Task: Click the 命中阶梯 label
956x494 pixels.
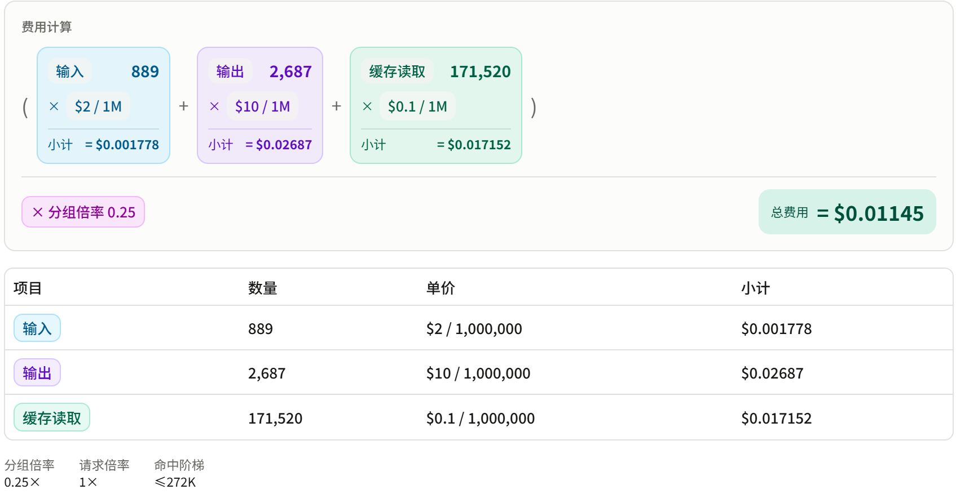Action: click(179, 465)
